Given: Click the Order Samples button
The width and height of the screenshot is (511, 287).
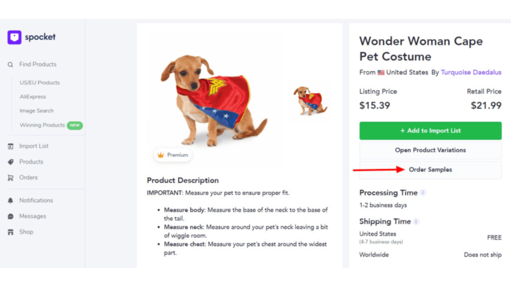Looking at the screenshot, I should point(430,169).
